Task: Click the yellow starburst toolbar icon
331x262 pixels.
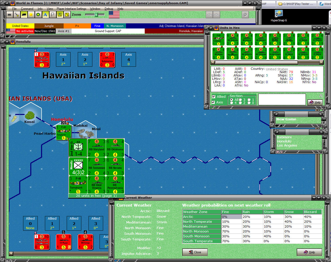Action: [x=31, y=15]
